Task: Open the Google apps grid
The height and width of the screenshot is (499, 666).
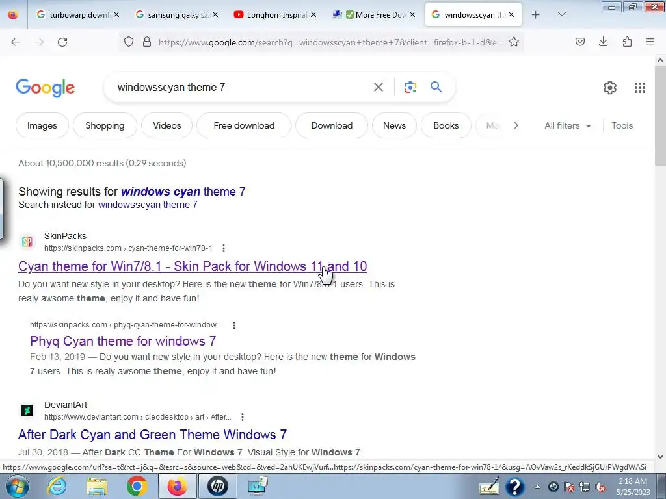Action: point(640,88)
